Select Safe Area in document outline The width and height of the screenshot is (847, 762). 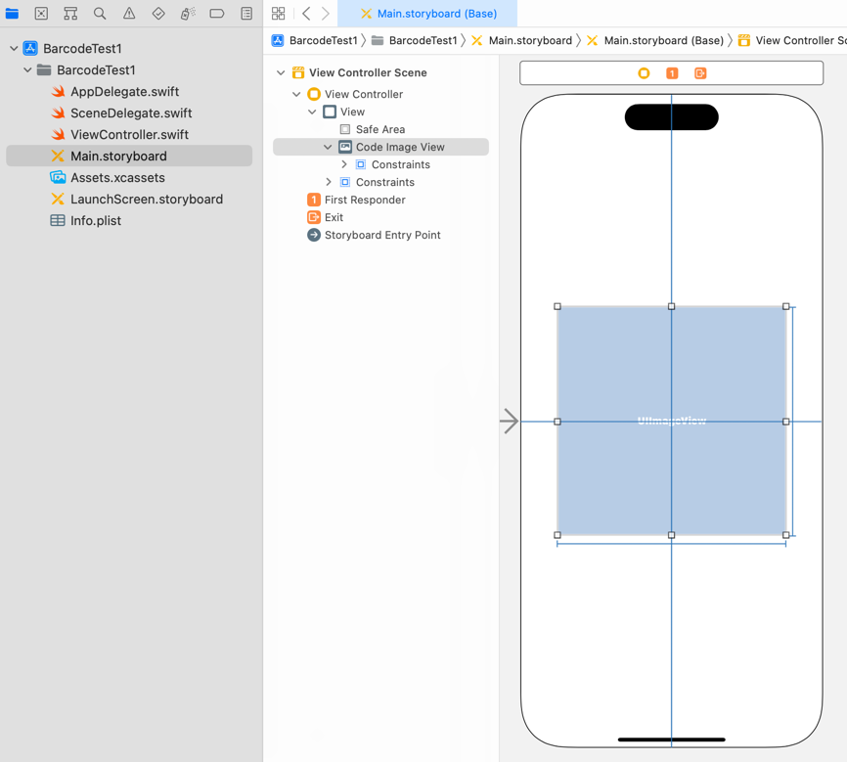pos(379,129)
